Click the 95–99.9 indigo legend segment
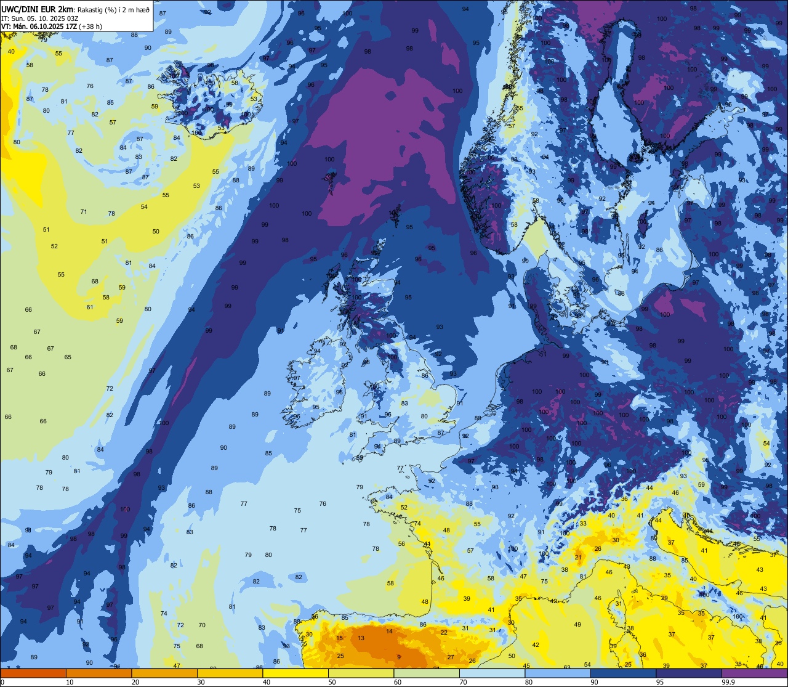The width and height of the screenshot is (788, 687). click(x=689, y=673)
